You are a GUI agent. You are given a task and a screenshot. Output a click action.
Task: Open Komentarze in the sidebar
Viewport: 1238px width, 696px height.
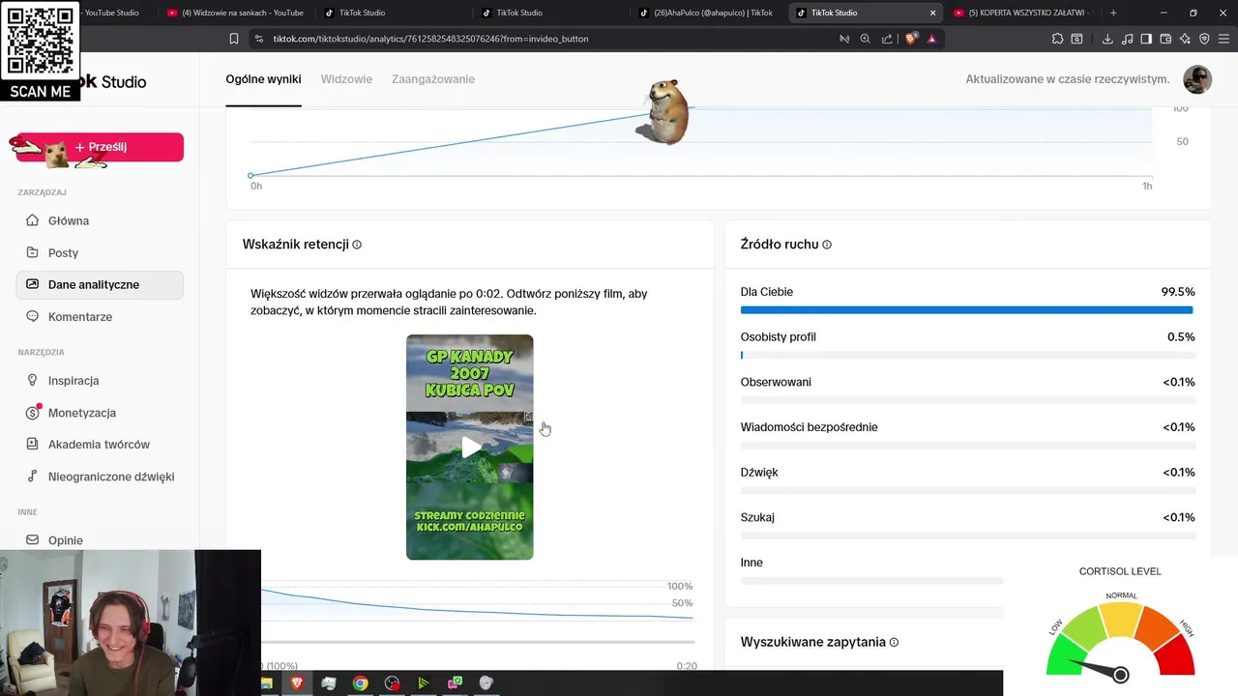(x=100, y=316)
